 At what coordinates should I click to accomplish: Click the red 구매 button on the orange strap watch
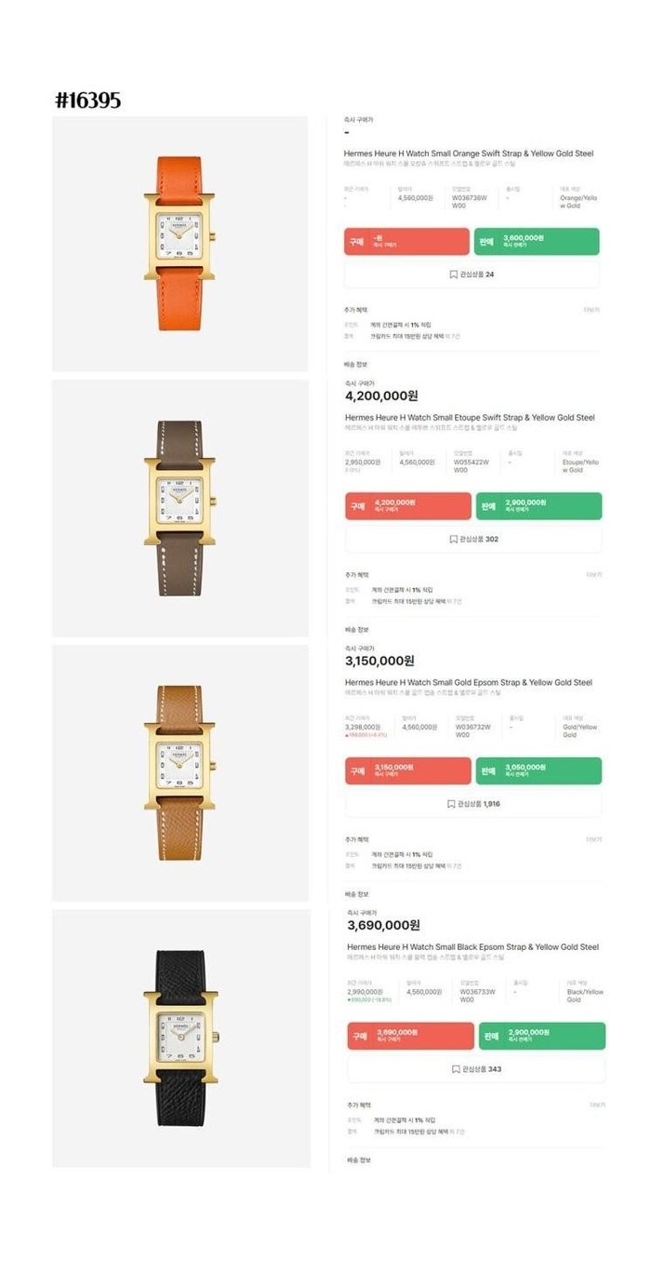coord(406,242)
